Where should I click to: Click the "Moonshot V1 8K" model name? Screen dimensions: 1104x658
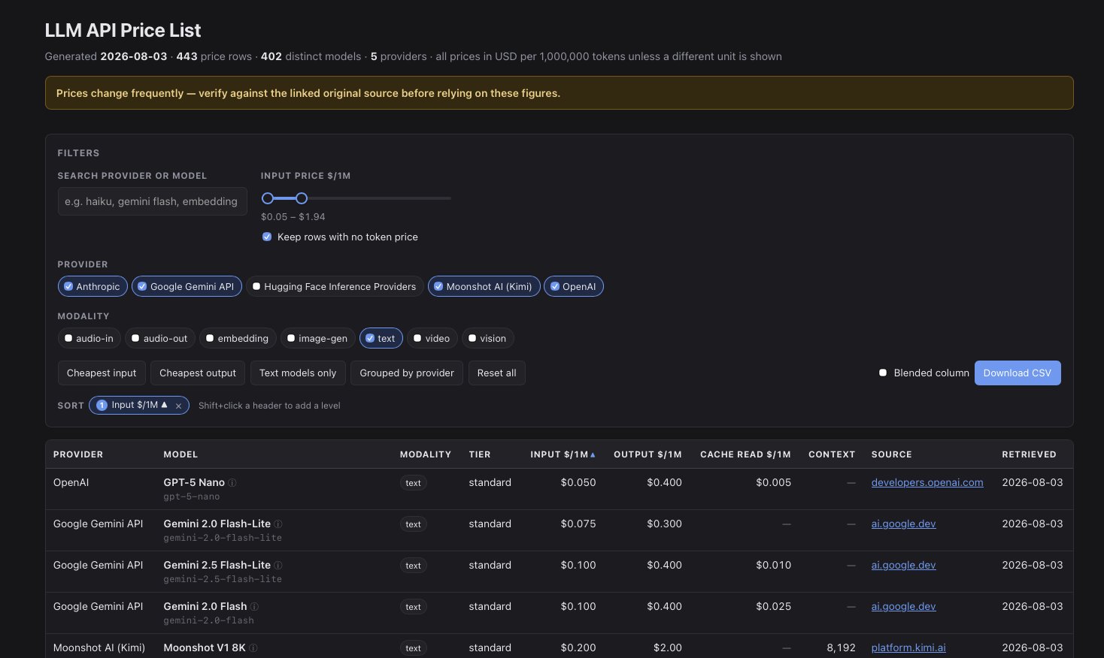pos(205,648)
